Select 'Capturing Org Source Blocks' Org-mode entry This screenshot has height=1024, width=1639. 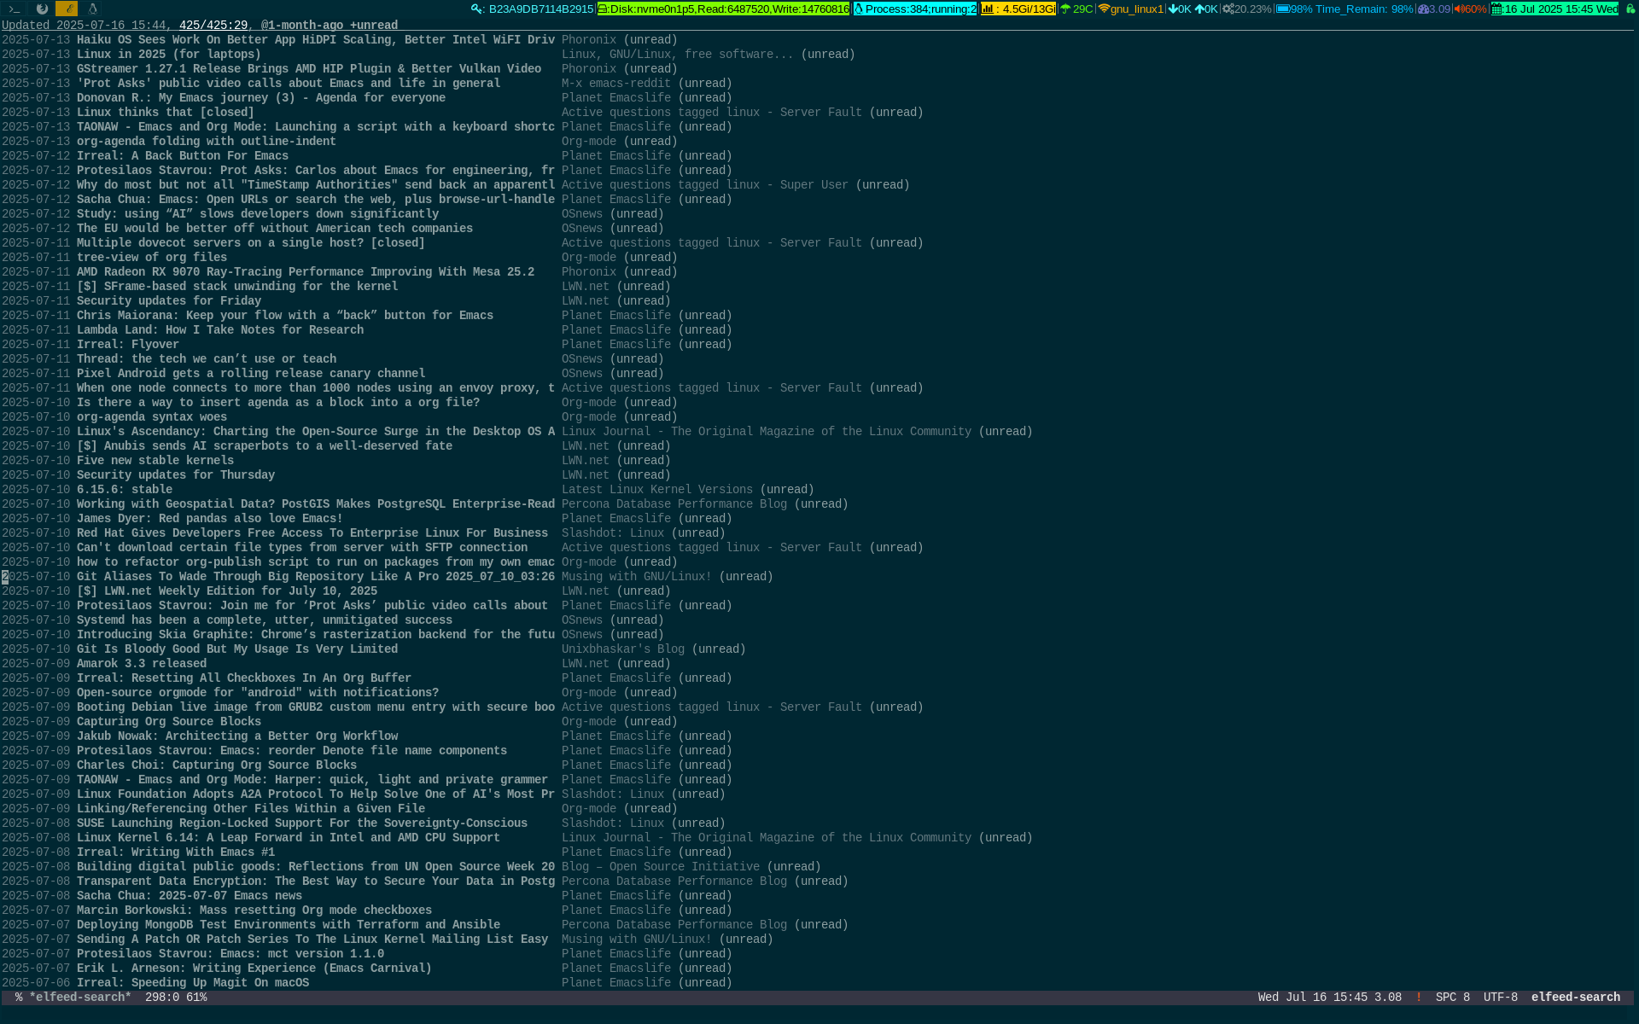coord(169,722)
